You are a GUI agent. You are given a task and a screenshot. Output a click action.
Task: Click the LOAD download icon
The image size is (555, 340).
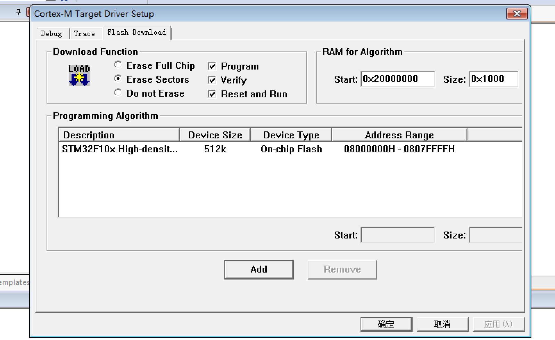(x=79, y=75)
